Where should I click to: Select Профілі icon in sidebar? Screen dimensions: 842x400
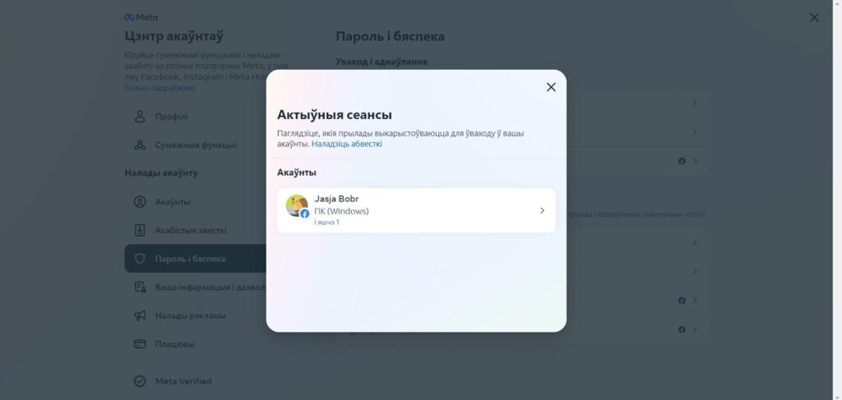coord(140,117)
